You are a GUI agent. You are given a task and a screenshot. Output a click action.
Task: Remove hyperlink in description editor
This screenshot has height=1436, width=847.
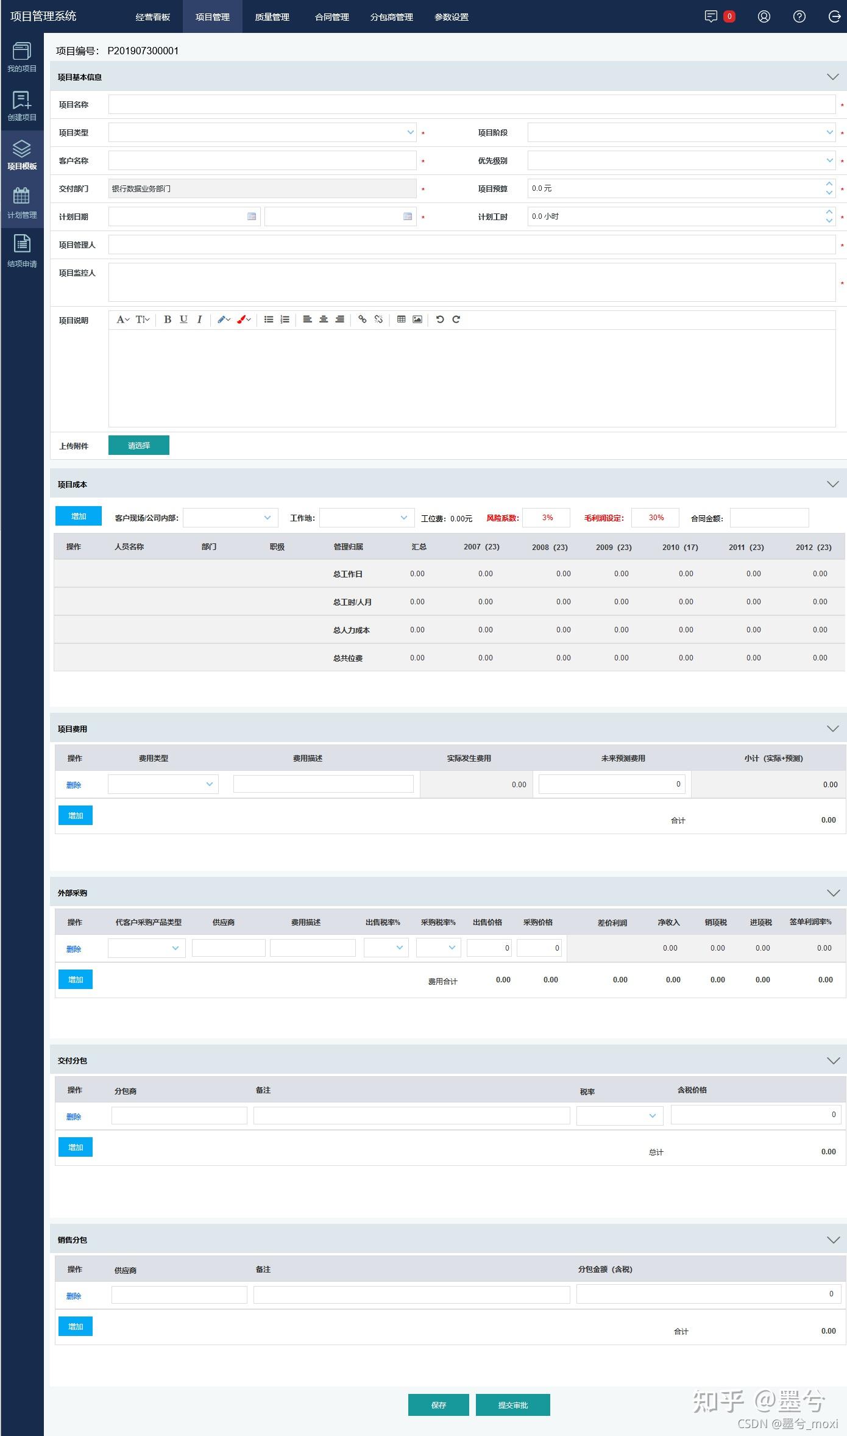pos(378,320)
